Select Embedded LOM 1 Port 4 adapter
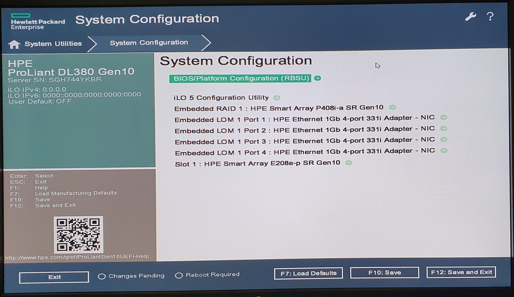This screenshot has height=297, width=514. (305, 151)
